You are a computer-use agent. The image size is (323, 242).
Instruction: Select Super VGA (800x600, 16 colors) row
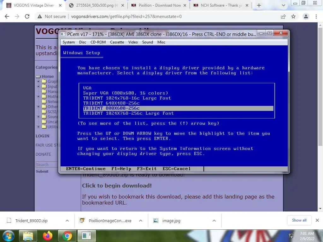click(x=178, y=93)
